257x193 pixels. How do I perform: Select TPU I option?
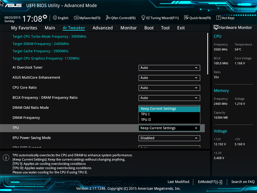[x=169, y=114]
